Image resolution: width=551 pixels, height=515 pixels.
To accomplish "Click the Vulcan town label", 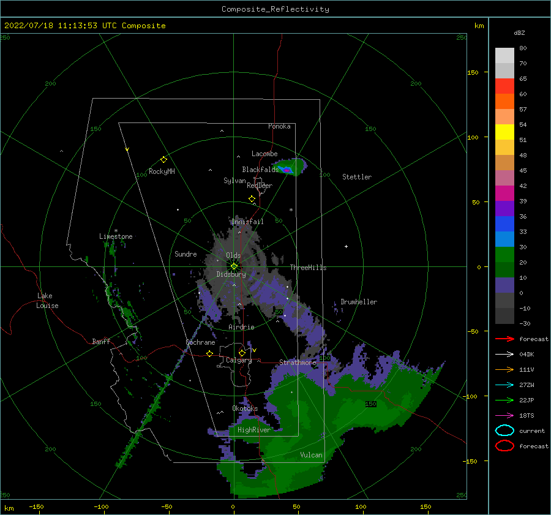I will coord(311,455).
